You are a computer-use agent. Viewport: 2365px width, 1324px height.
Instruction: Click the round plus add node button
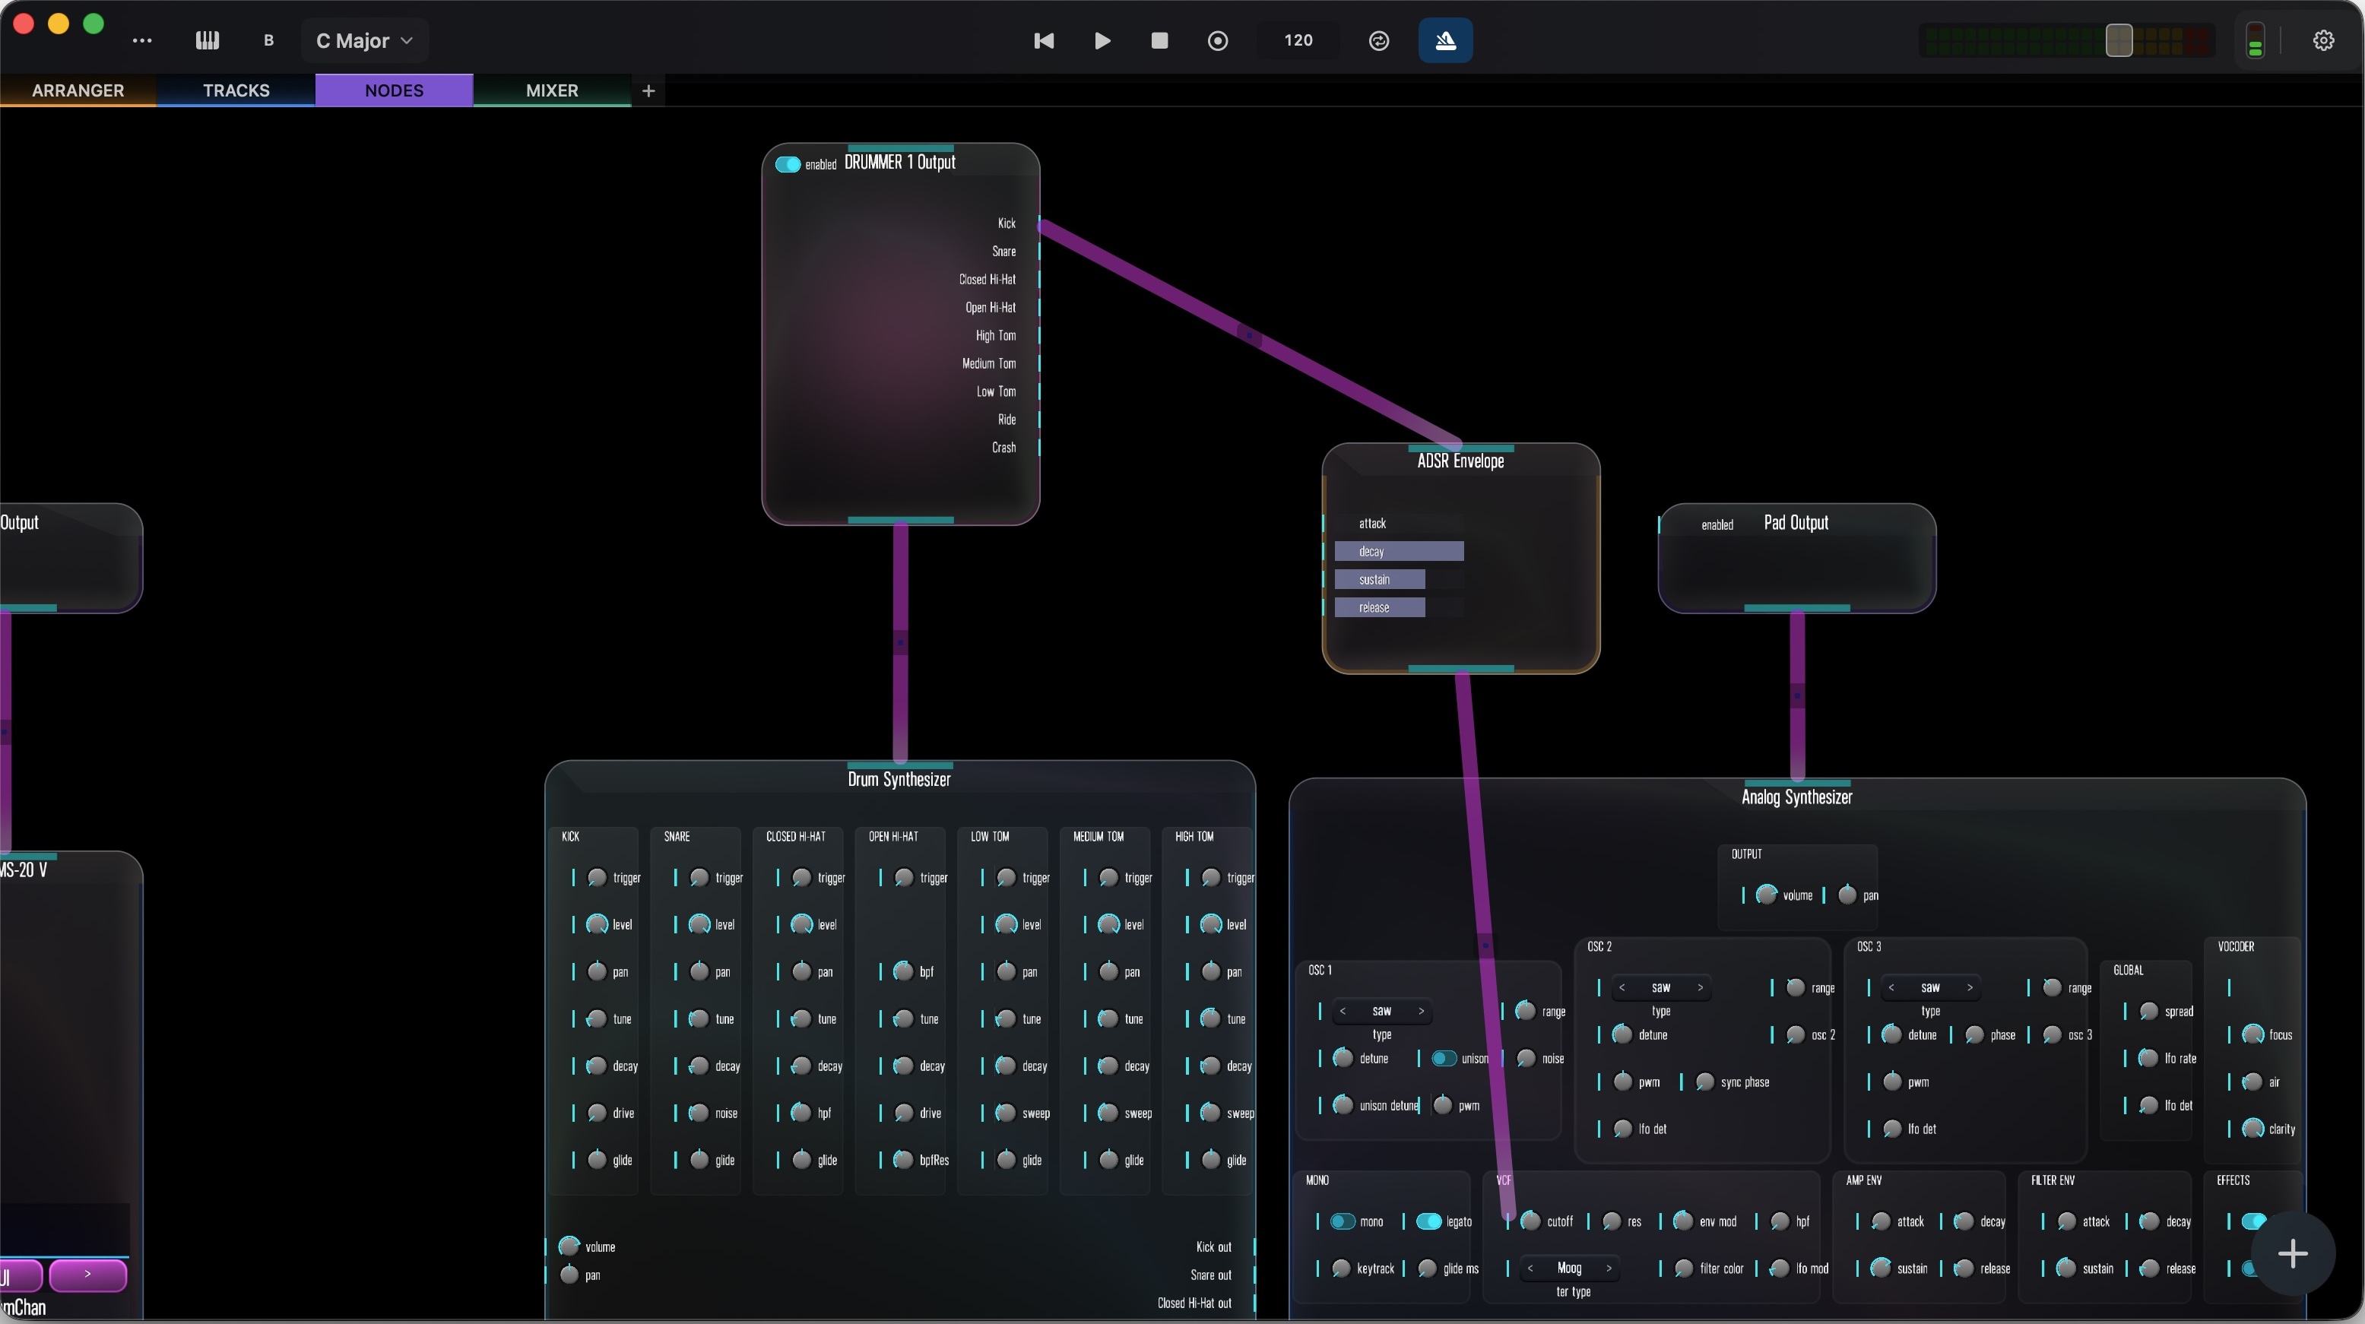click(x=2293, y=1253)
